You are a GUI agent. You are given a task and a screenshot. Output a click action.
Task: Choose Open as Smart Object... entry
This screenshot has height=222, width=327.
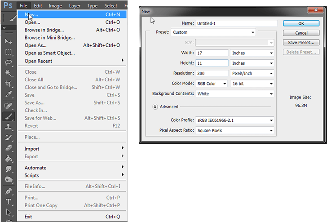coord(72,53)
